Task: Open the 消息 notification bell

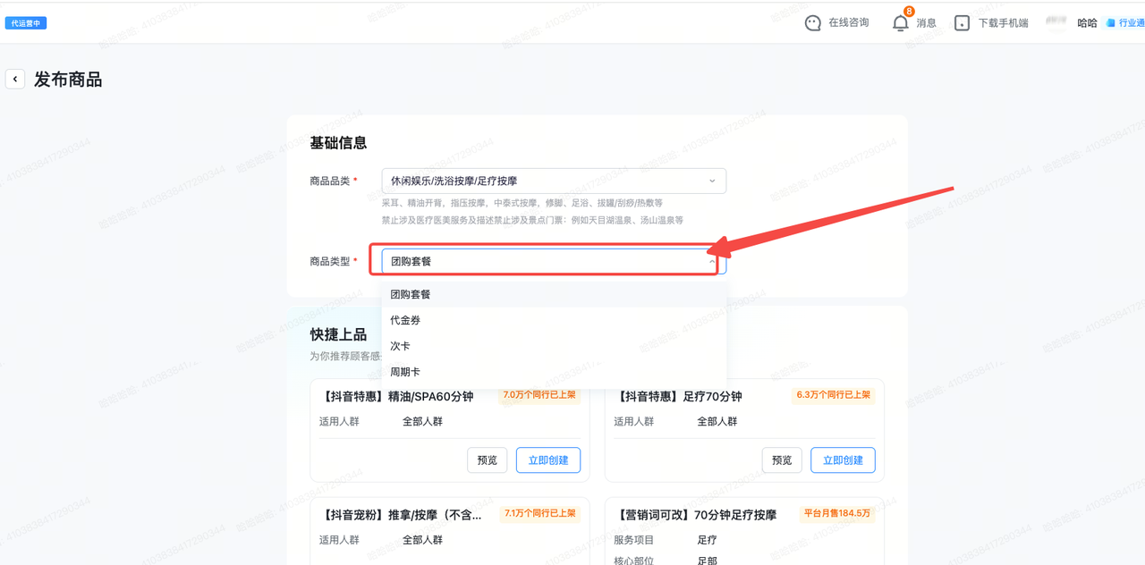Action: tap(900, 23)
